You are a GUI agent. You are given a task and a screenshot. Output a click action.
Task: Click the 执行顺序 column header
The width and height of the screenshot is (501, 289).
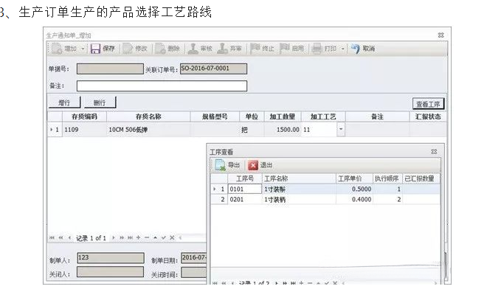click(x=387, y=178)
